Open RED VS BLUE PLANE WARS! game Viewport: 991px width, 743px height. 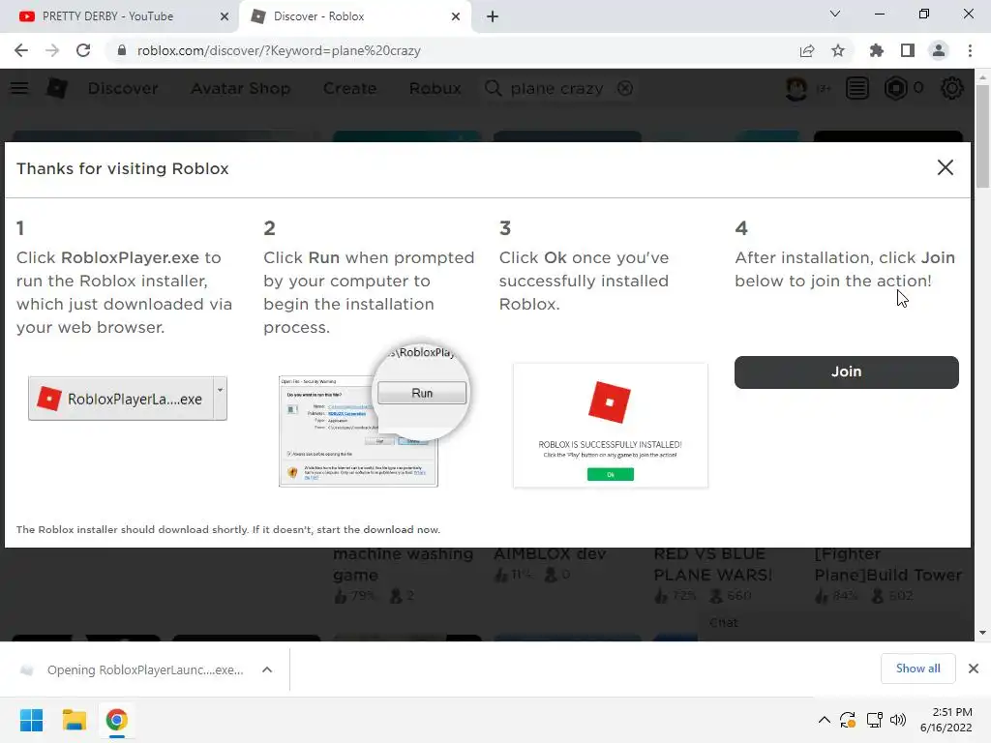712,564
